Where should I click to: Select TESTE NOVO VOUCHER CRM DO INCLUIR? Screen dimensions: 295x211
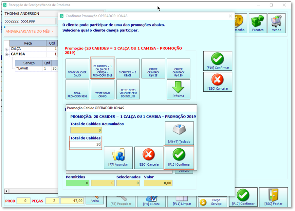click(x=128, y=89)
